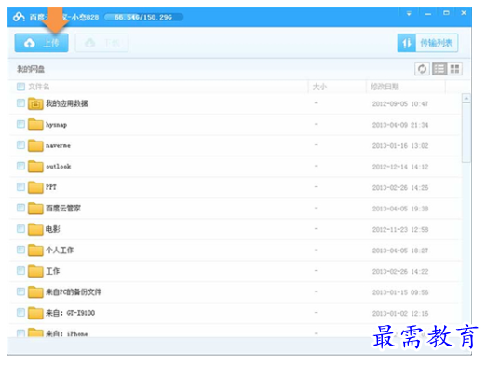This screenshot has width=486, height=366.
Task: Switch to grid thumbnail view
Action: point(454,69)
